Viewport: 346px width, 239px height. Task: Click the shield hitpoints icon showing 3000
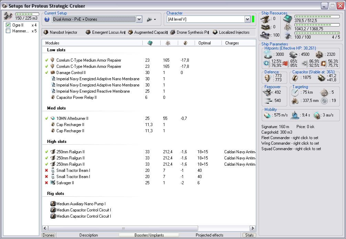coord(268,54)
